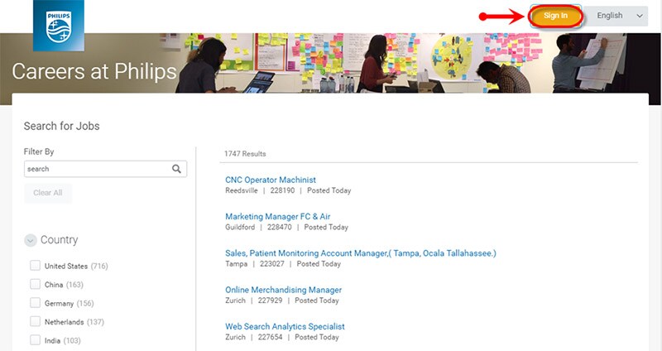This screenshot has height=351, width=662.
Task: Click Reedsville 228190 job details text
Action: (288, 190)
